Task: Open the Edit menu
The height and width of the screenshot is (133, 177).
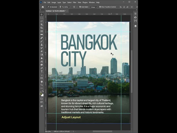Action: pos(49,2)
